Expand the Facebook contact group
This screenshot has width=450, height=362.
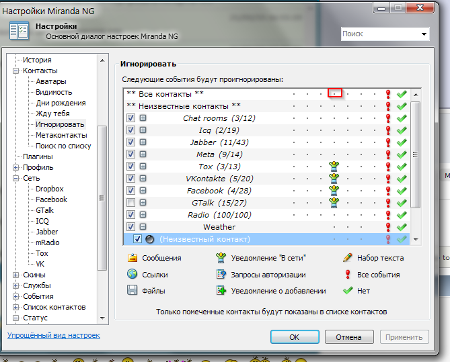pos(143,190)
